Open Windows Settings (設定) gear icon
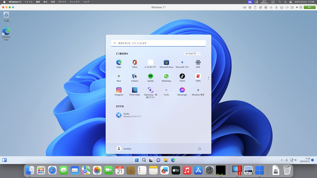This screenshot has width=317, height=178. (198, 62)
